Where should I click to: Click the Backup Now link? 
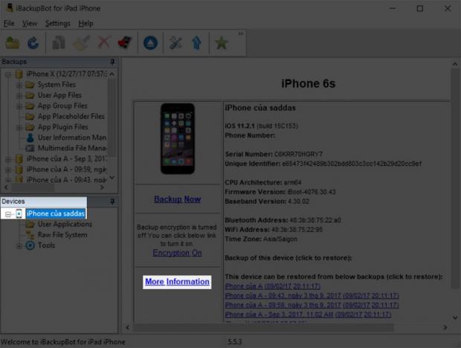click(178, 199)
